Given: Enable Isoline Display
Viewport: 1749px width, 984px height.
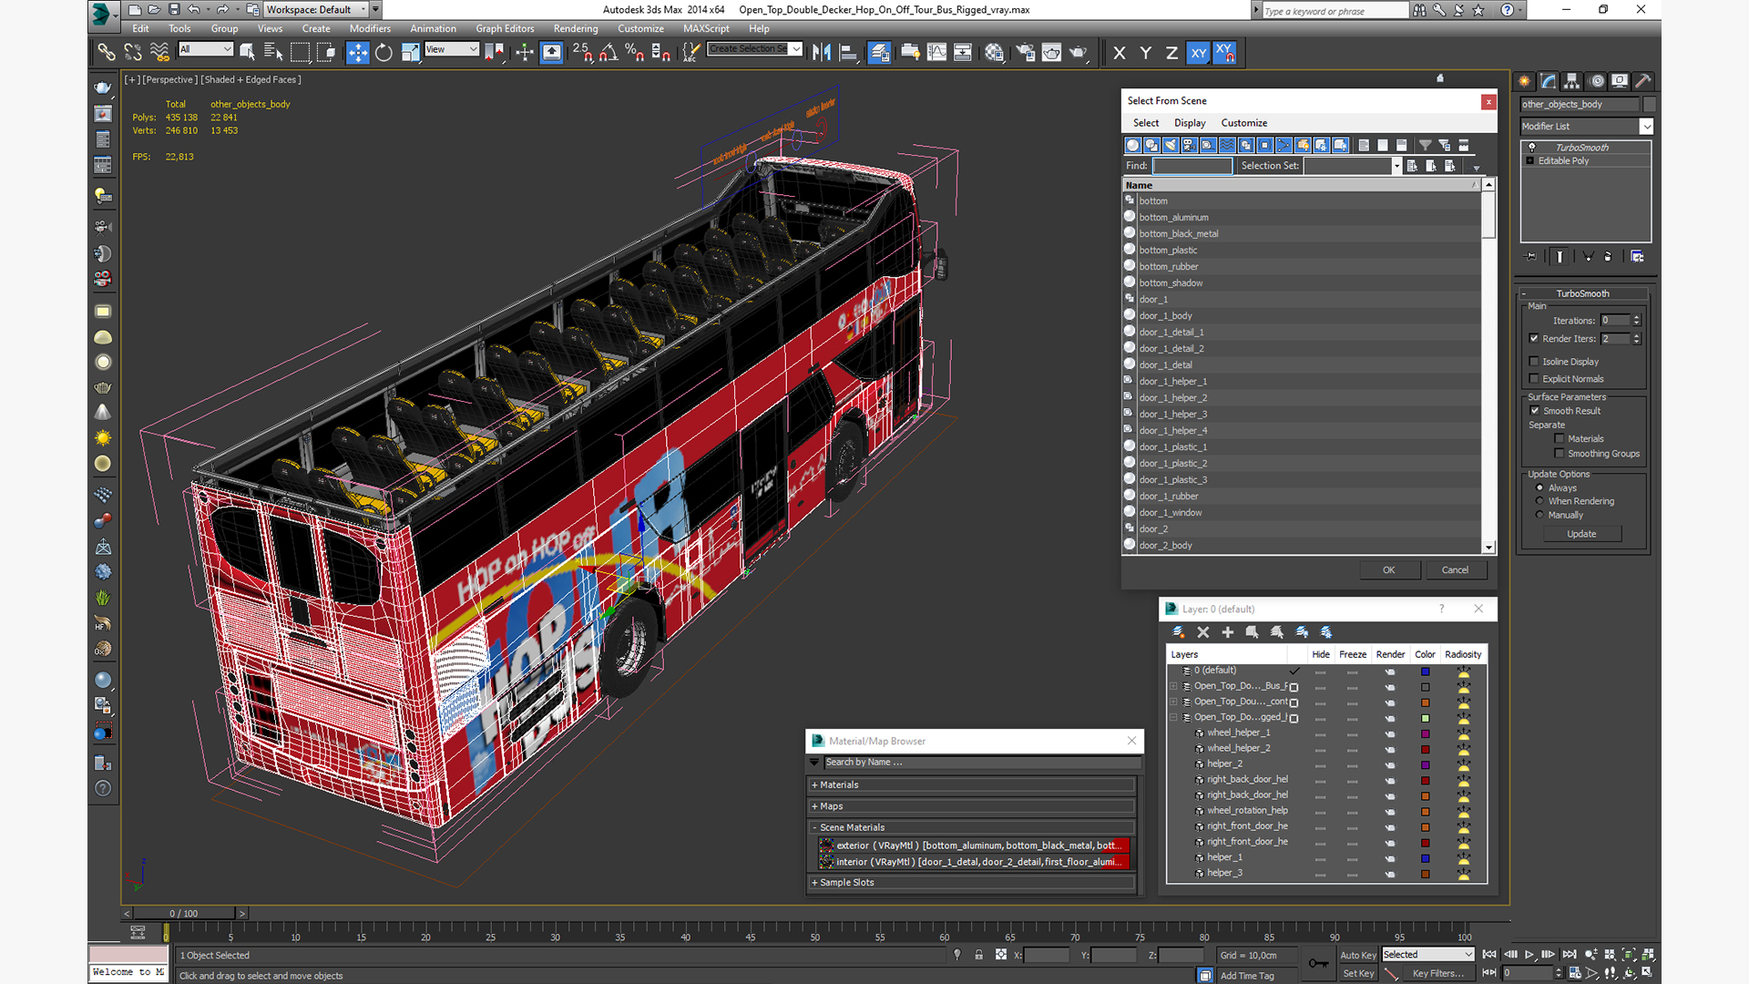Looking at the screenshot, I should pos(1534,362).
